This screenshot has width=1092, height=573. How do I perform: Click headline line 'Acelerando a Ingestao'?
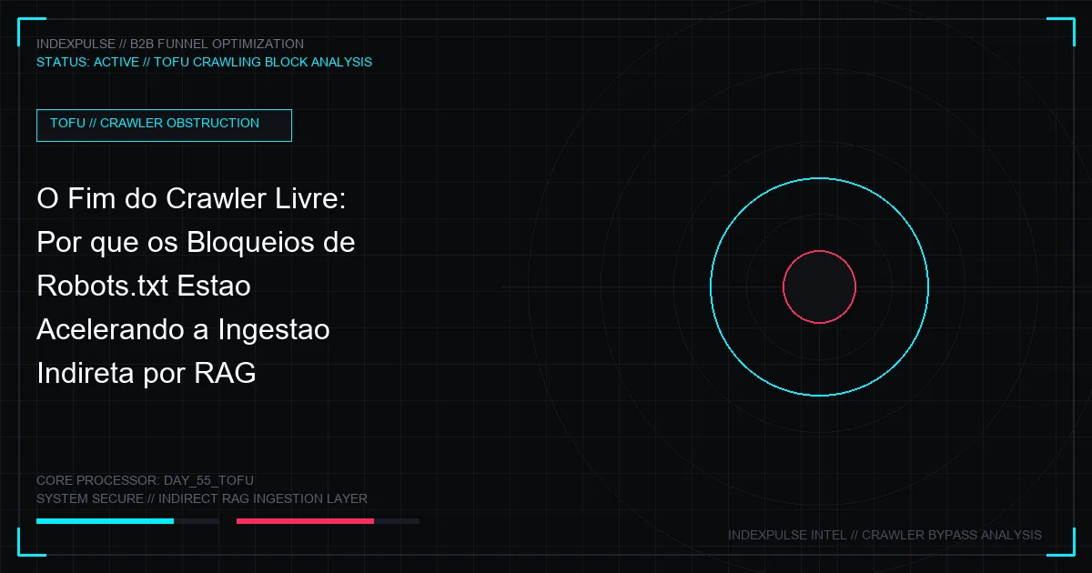[x=183, y=330]
